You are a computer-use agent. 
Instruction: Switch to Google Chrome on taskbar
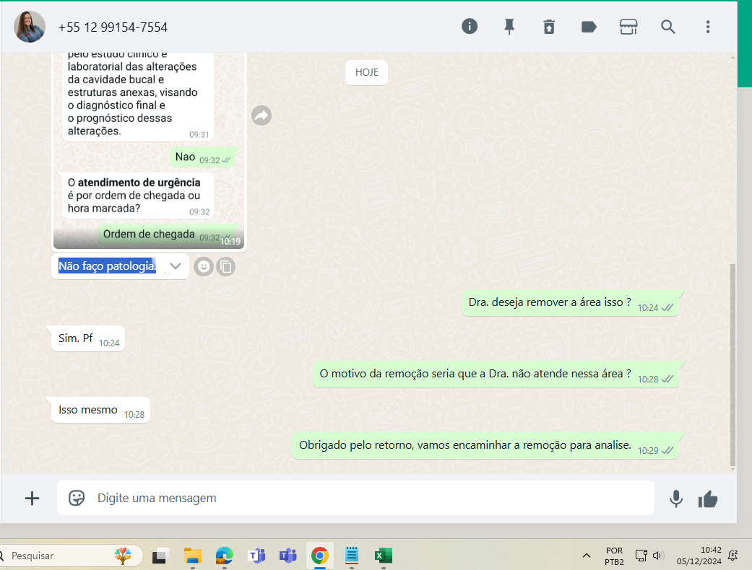320,556
